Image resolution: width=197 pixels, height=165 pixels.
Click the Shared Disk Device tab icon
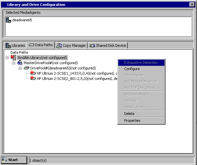click(93, 46)
